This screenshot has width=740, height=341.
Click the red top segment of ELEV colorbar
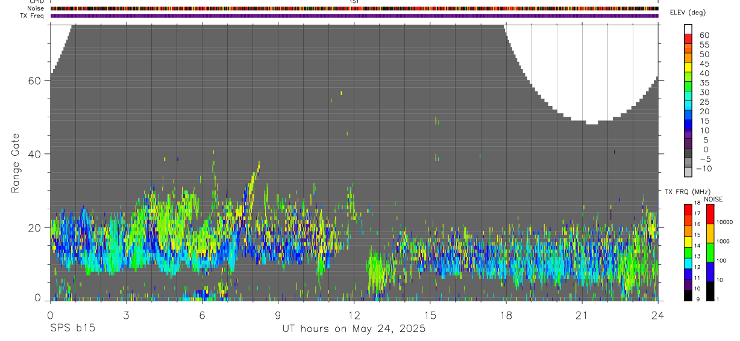(x=688, y=38)
